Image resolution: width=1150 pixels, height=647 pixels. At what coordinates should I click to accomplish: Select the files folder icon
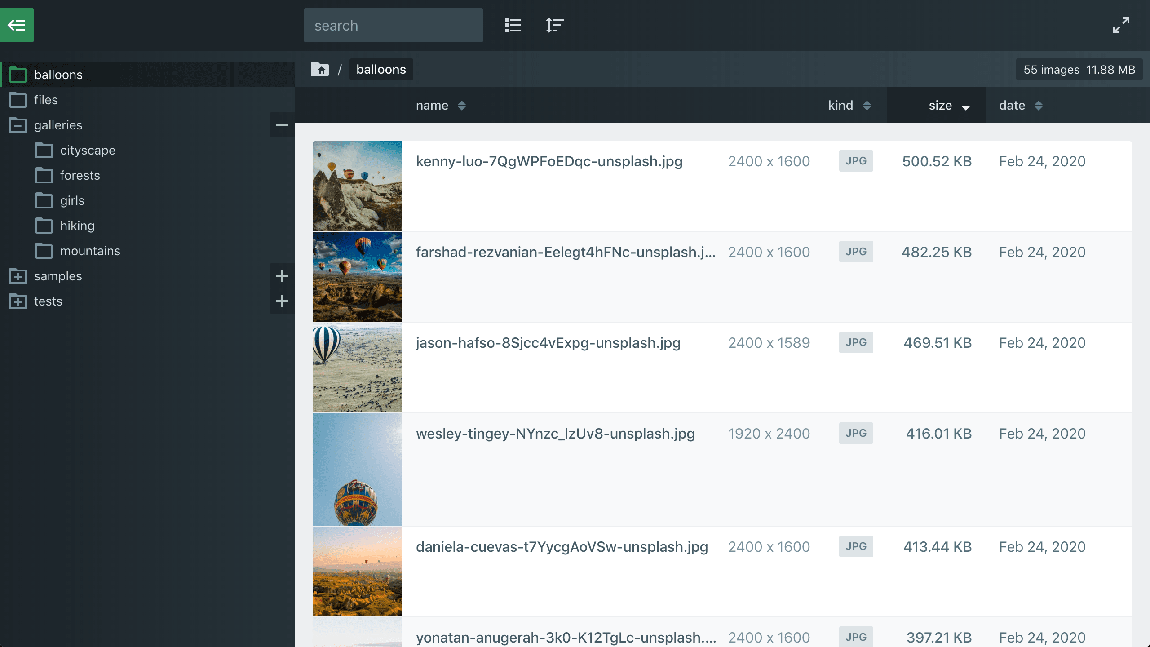click(x=18, y=100)
